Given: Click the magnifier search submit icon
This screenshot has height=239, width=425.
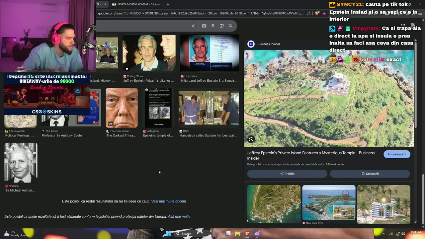Looking at the screenshot, I should click(230, 26).
